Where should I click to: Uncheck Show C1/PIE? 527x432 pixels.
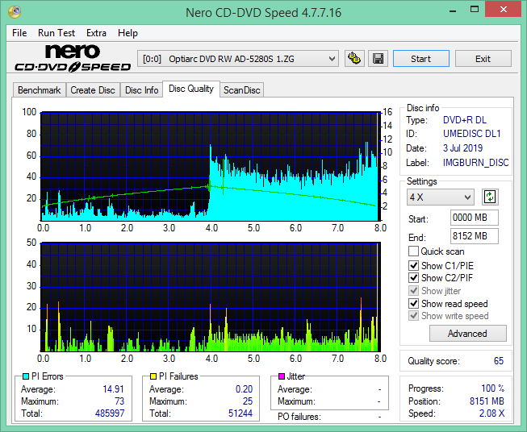point(413,265)
